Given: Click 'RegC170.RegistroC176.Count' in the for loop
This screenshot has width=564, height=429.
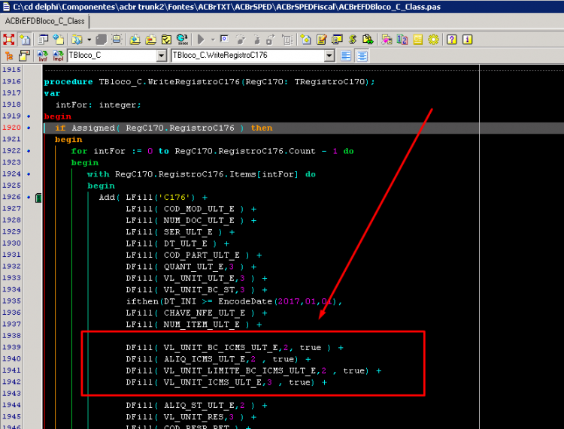Looking at the screenshot, I should pyautogui.click(x=245, y=151).
